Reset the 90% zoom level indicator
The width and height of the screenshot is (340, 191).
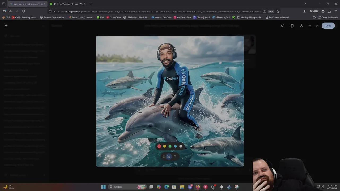tap(271, 11)
